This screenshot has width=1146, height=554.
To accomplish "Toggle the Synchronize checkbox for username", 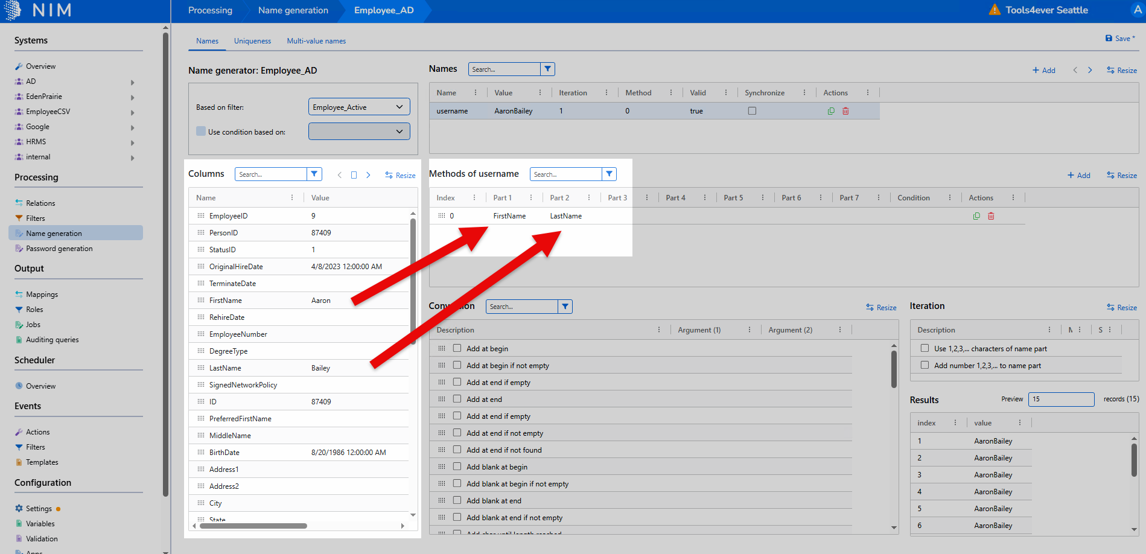I will [752, 111].
